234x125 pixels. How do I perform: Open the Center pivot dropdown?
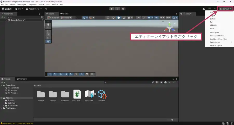53,18
